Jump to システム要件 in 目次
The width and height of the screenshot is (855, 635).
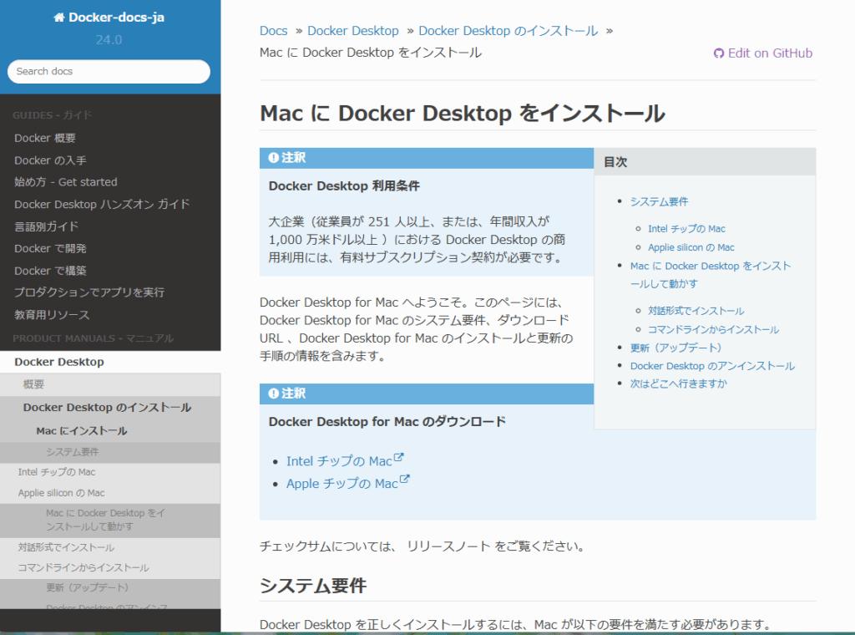[660, 202]
